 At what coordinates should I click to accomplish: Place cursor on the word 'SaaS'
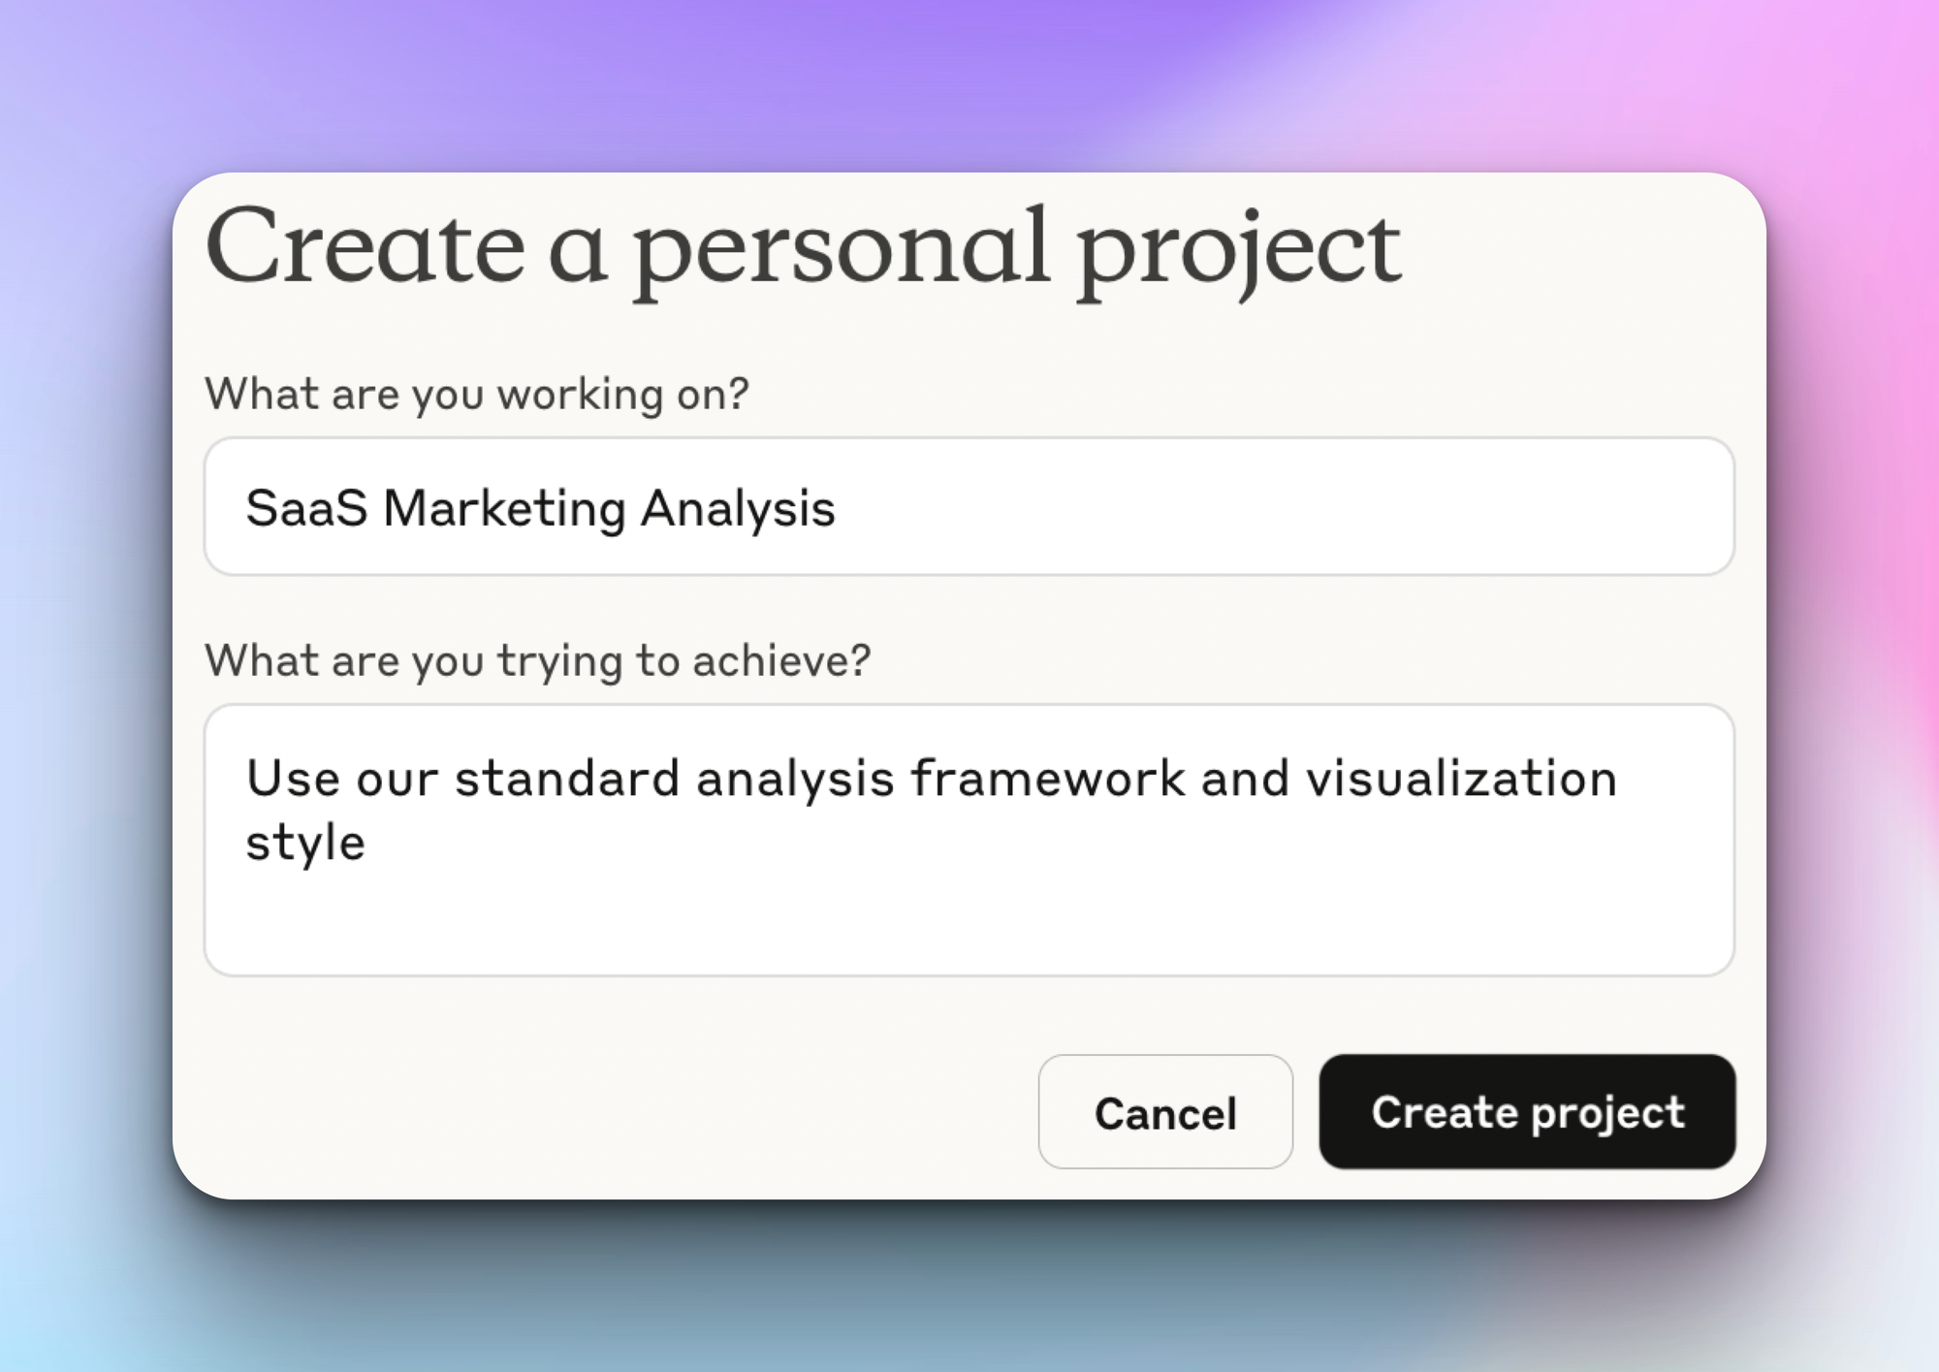pos(306,508)
